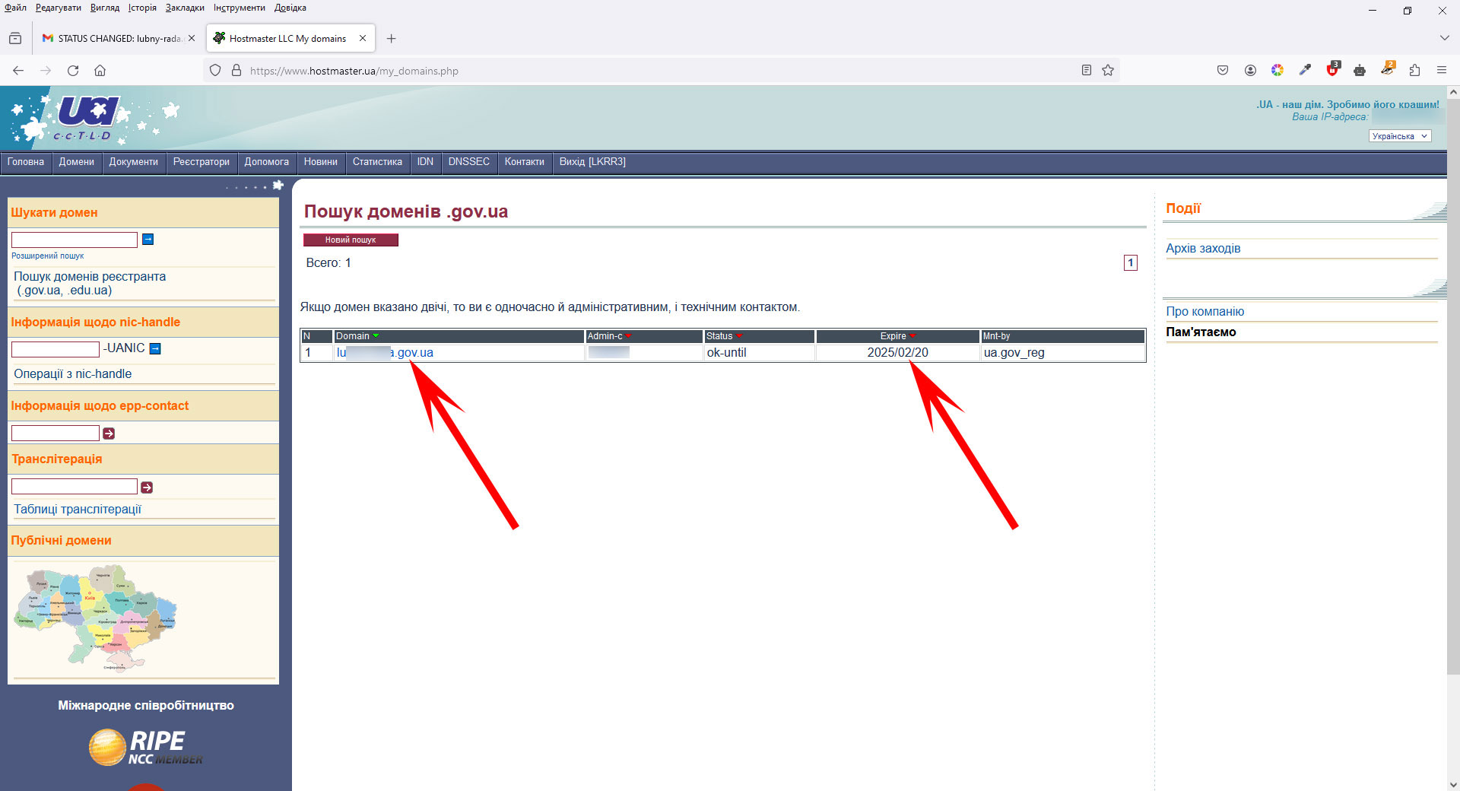This screenshot has height=791, width=1460.
Task: Open the Про компанію link
Action: [1205, 312]
